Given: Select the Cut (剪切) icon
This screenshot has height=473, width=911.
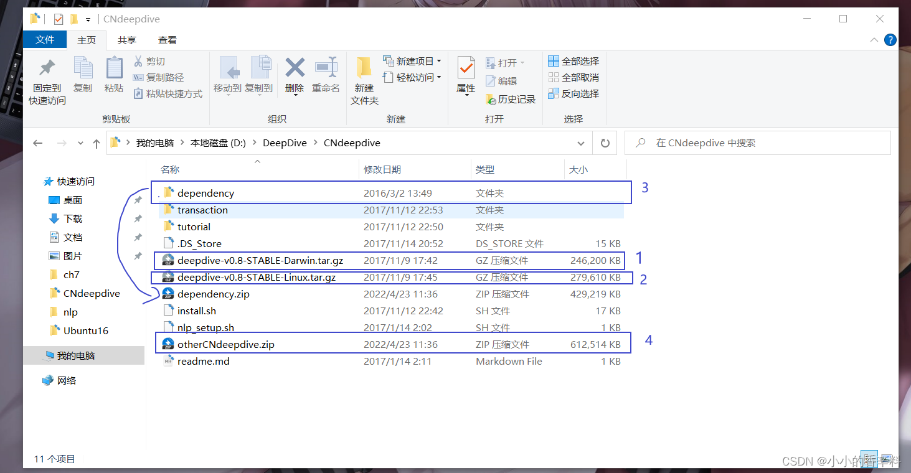Looking at the screenshot, I should (148, 60).
